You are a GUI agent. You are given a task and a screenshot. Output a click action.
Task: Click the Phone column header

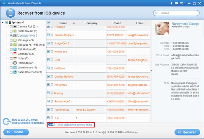pos(117,23)
